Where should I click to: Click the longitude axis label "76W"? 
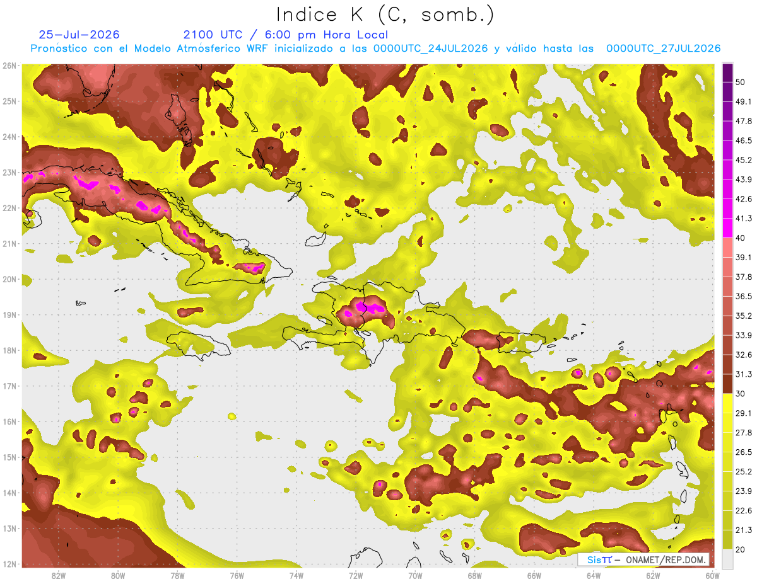pos(237,575)
